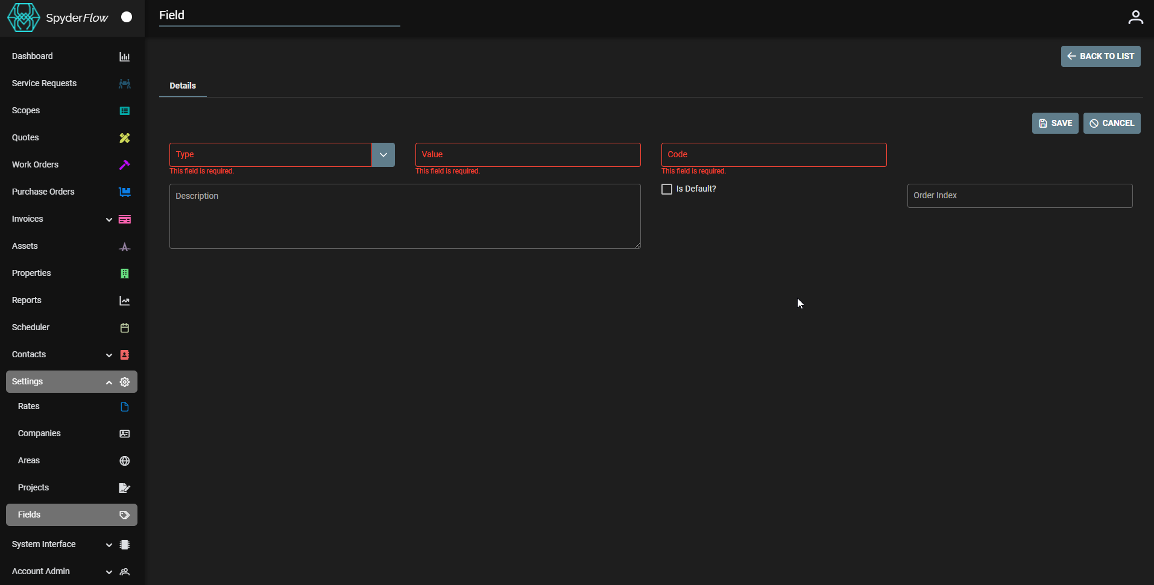The height and width of the screenshot is (585, 1154).
Task: Select the Service Requests icon
Action: (x=124, y=84)
